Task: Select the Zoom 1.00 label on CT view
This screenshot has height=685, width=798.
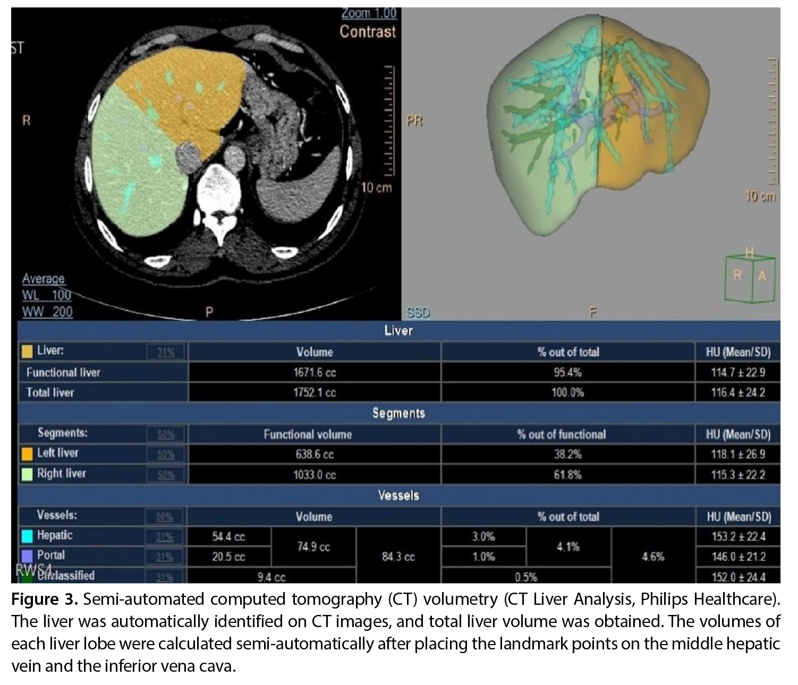Action: 369,13
